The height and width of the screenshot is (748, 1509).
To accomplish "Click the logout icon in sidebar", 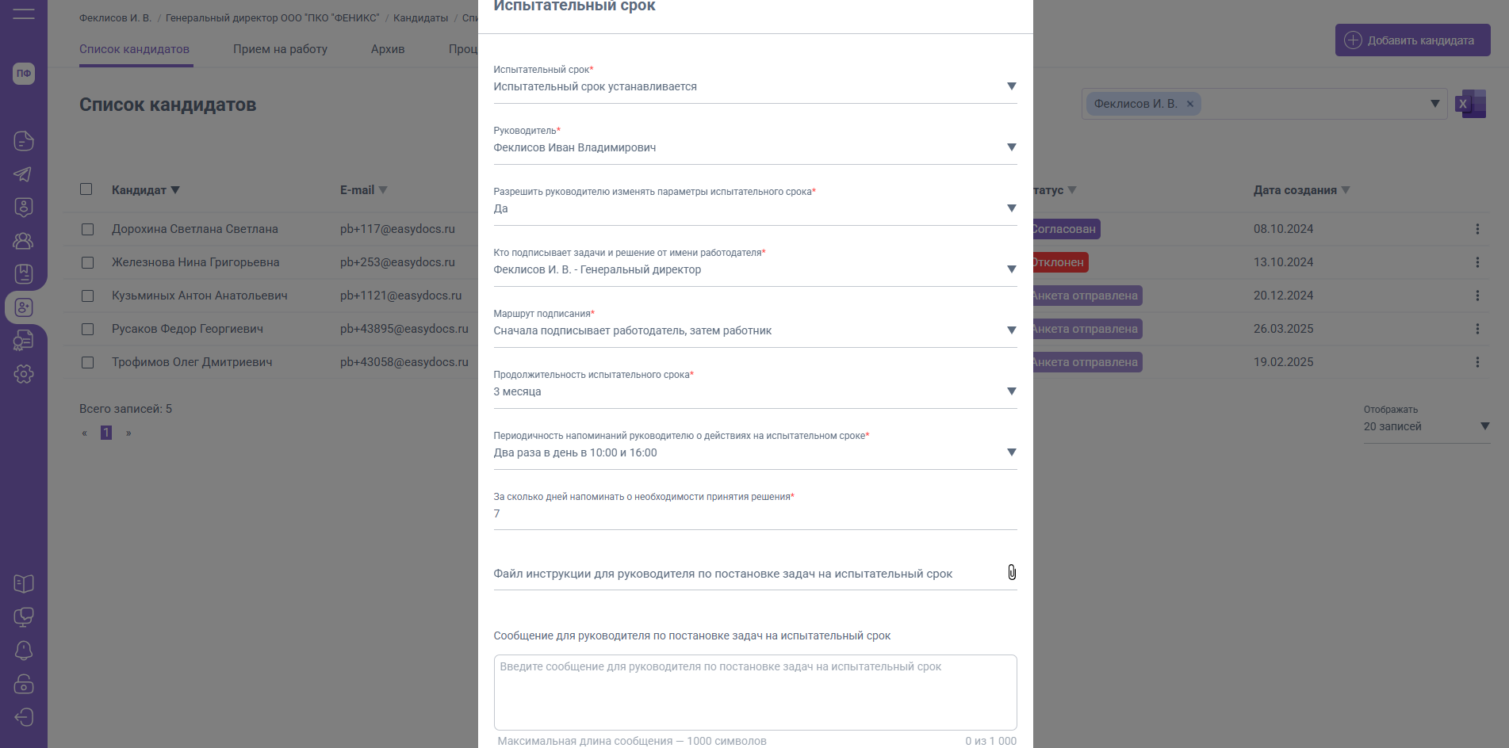I will 24,717.
